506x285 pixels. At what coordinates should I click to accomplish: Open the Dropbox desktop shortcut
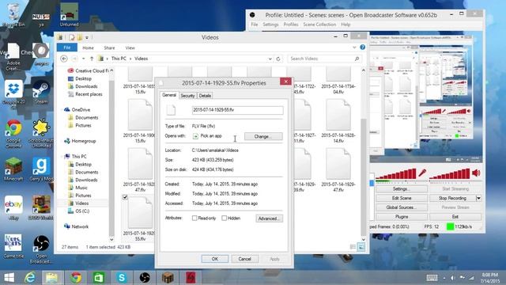coord(13,93)
